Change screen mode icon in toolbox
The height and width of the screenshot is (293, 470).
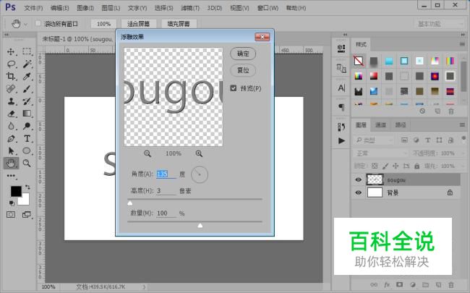27,214
